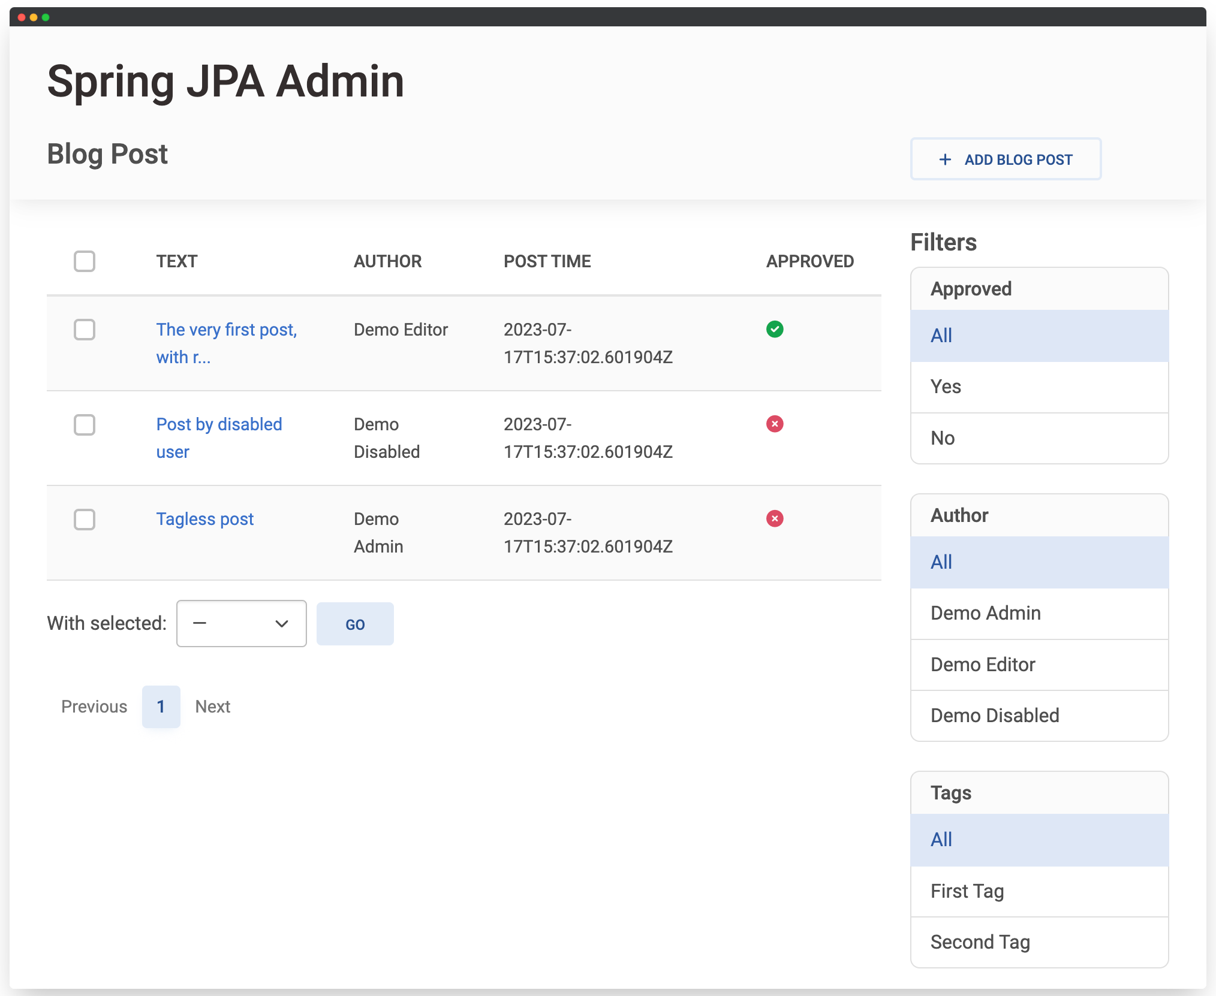This screenshot has height=996, width=1216.
Task: Click 'Demo Admin' author cell in Tagless post row
Action: point(378,533)
